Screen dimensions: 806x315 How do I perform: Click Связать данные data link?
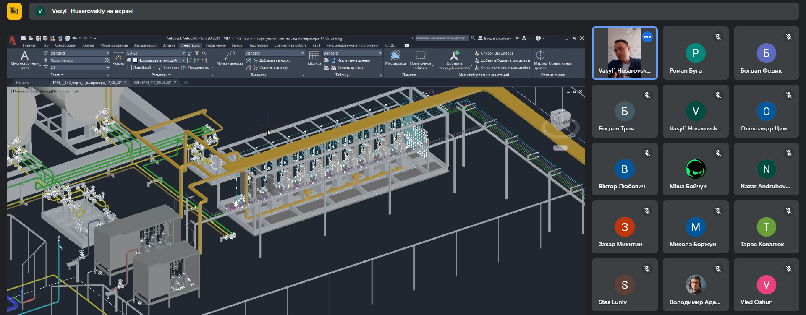347,68
